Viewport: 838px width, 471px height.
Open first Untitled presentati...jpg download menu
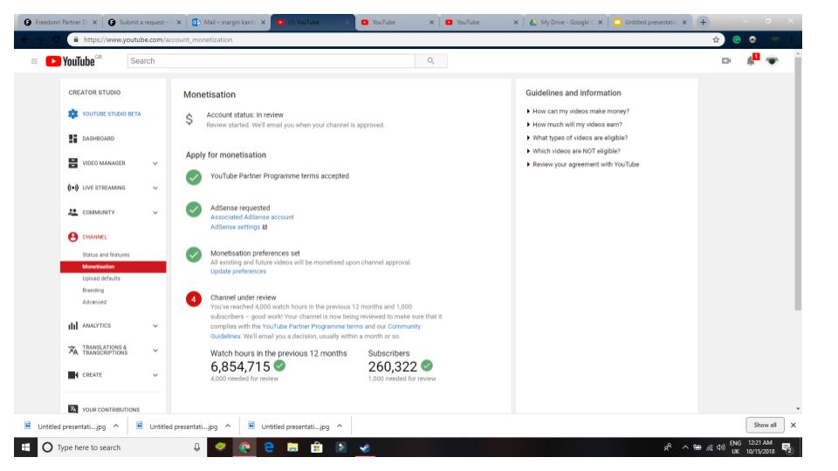[x=116, y=427]
